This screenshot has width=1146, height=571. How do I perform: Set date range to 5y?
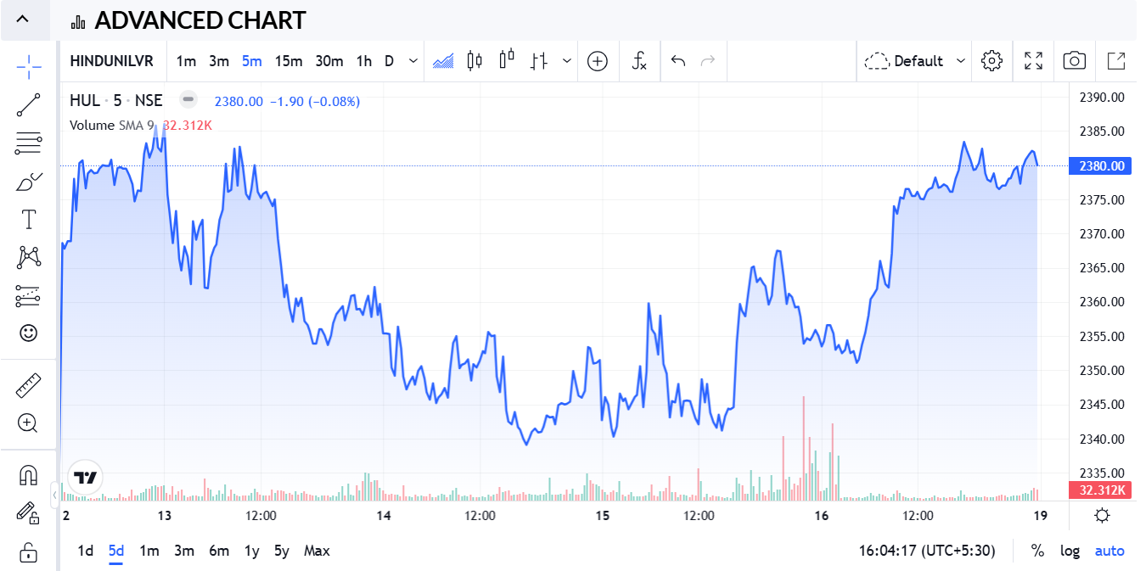tap(283, 551)
